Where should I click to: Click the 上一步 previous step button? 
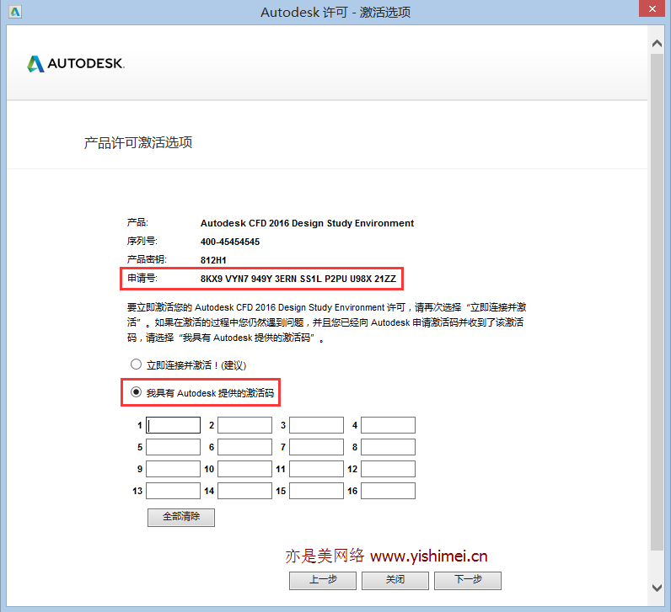(323, 580)
